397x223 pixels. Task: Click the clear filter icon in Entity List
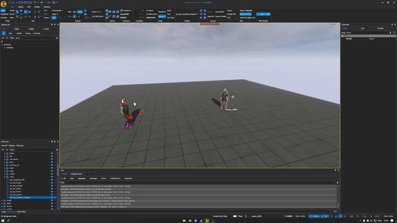click(57, 150)
